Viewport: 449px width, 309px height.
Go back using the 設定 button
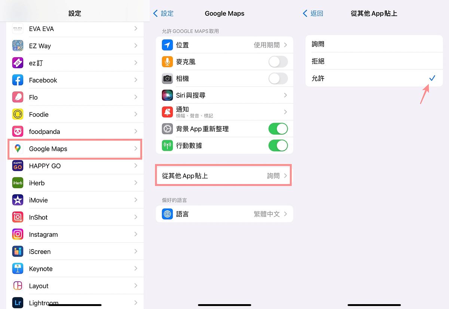coord(164,13)
